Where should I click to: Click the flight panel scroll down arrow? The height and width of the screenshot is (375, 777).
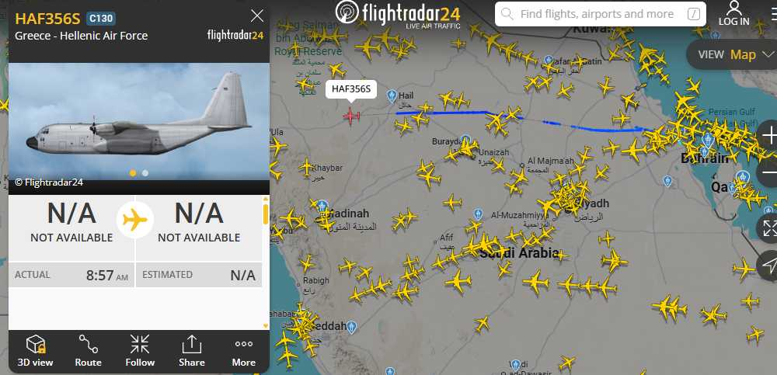[266, 325]
